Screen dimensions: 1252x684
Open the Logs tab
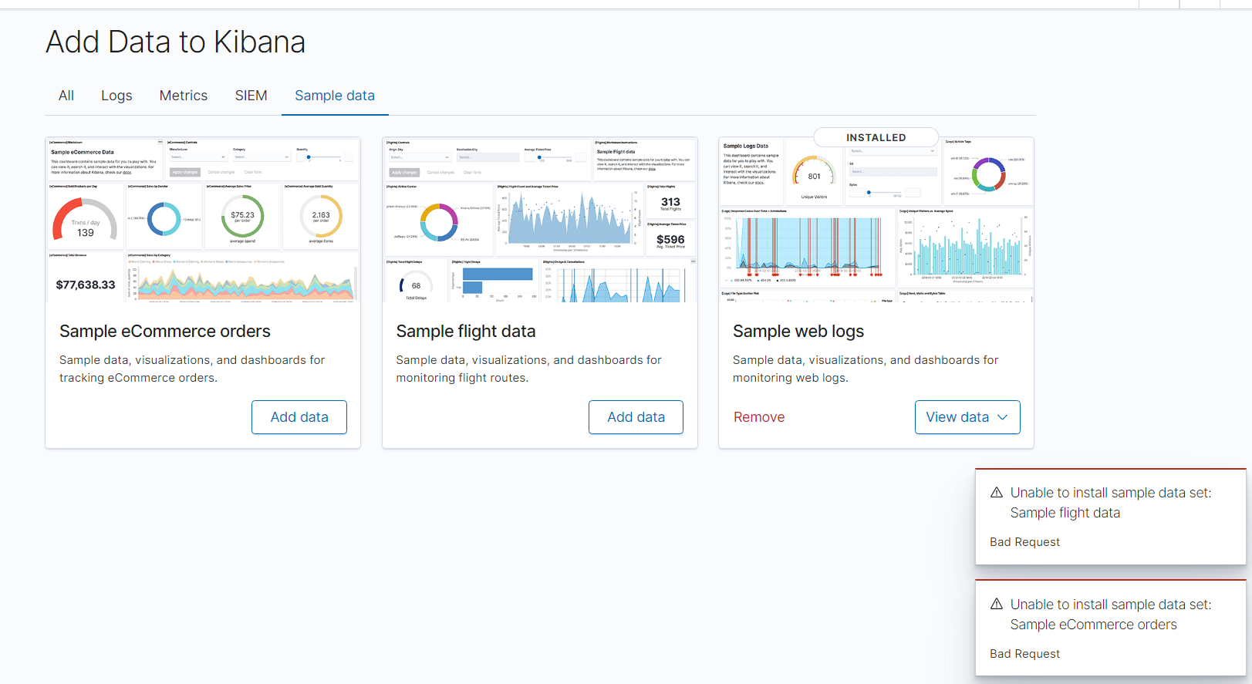116,96
